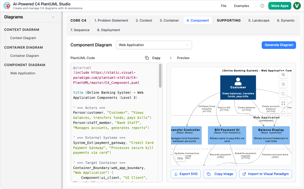The height and width of the screenshot is (189, 304).
Task: Open the Examples menu
Action: coord(241,6)
